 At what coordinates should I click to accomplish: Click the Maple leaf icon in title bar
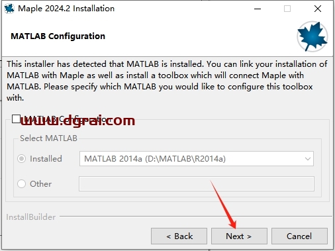point(9,9)
